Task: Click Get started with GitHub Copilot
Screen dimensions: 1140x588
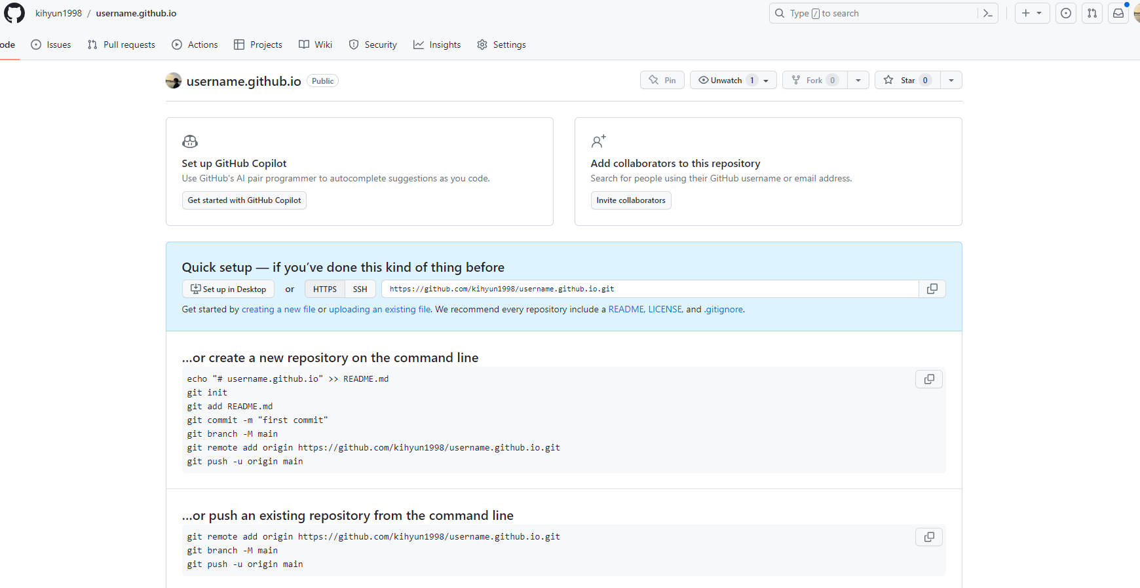Action: 244,200
